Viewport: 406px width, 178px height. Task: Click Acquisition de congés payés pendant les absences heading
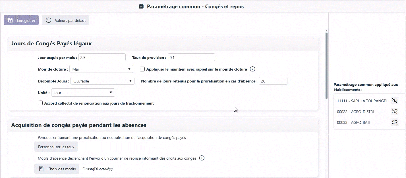pos(79,125)
